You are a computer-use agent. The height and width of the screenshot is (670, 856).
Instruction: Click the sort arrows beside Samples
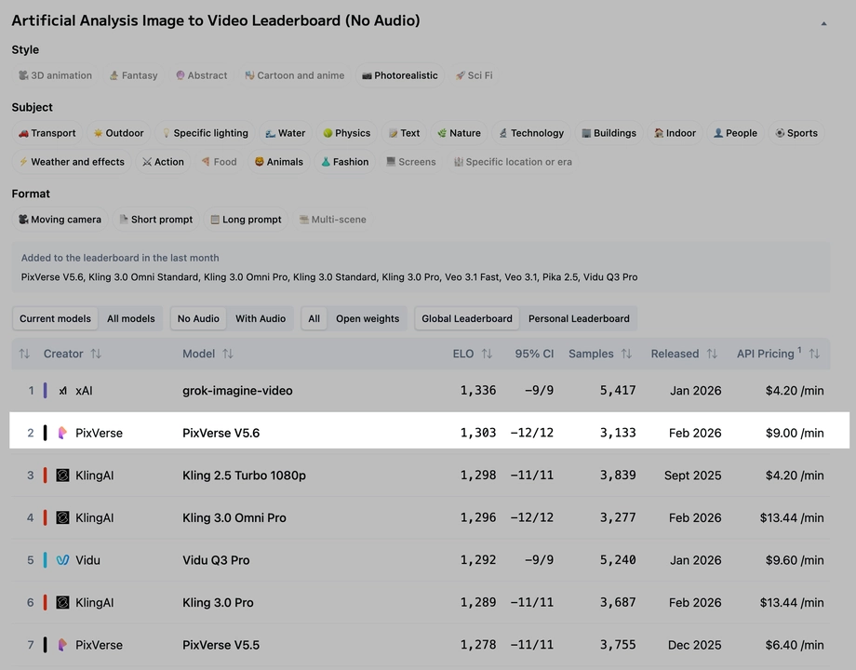pos(626,354)
